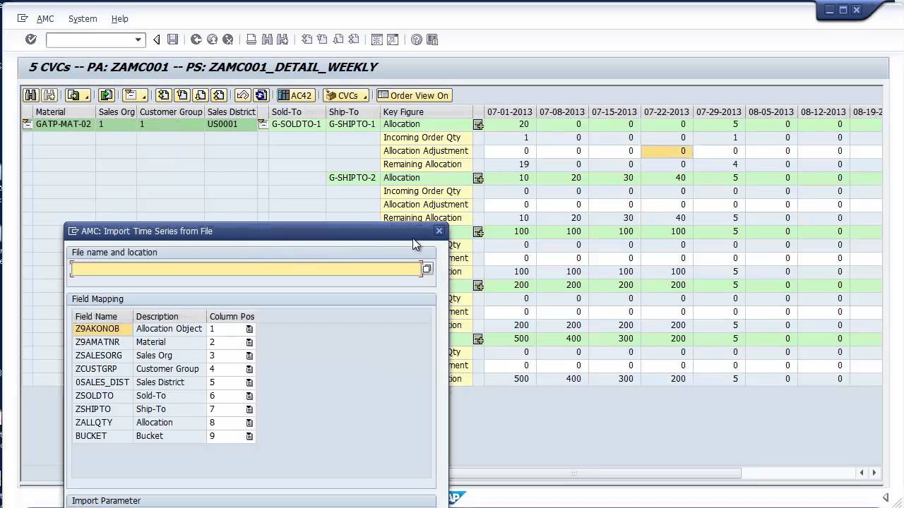Open column position picker for Allocation Object row
The width and height of the screenshot is (904, 508).
[x=249, y=329]
